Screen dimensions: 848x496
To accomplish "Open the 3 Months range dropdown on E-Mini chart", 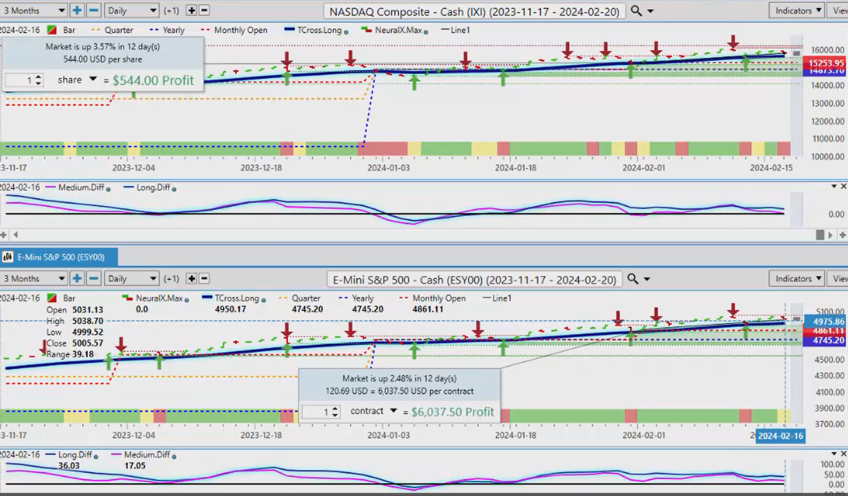I will pyautogui.click(x=33, y=279).
